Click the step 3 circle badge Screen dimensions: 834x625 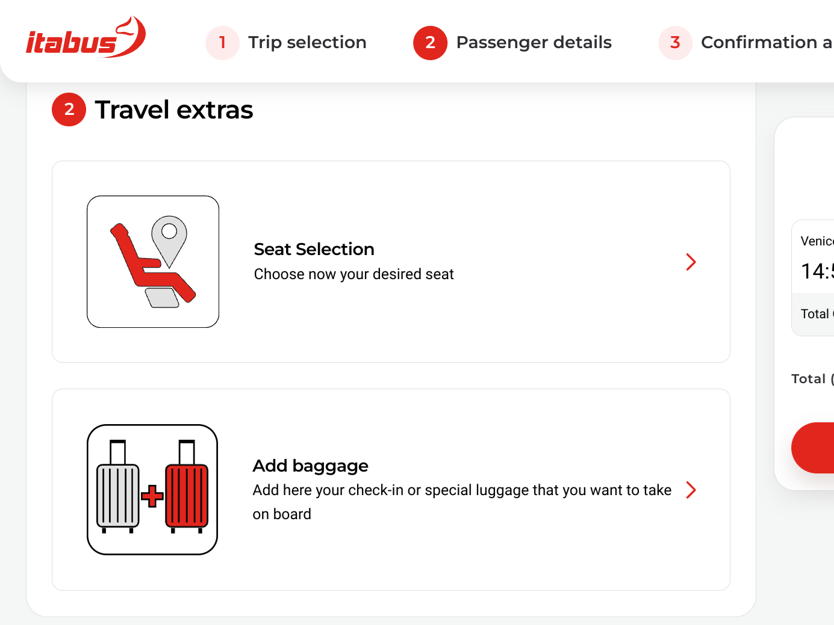(675, 43)
